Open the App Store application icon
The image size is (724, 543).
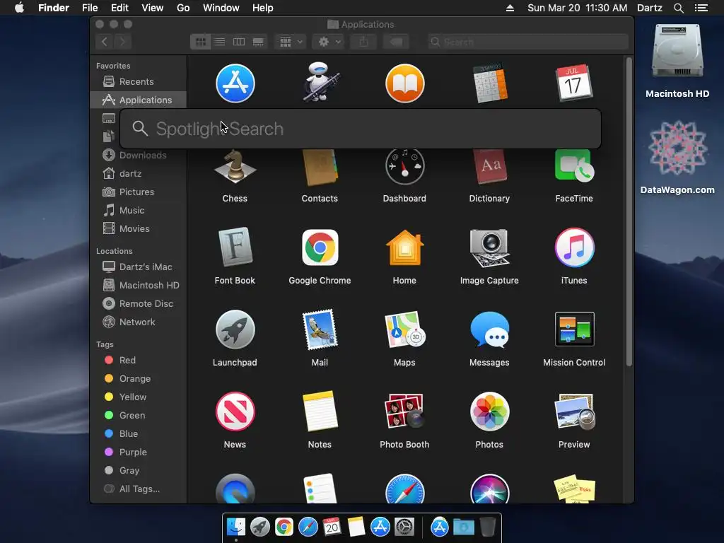click(x=235, y=83)
